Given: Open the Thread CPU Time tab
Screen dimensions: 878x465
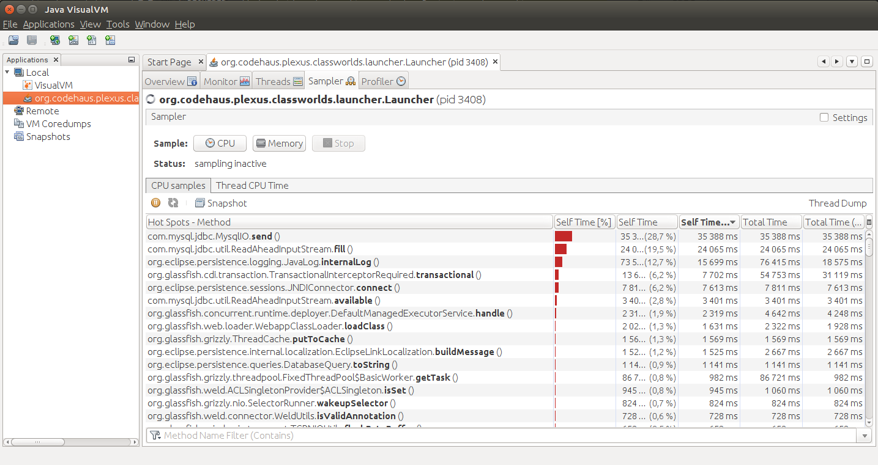Looking at the screenshot, I should (252, 186).
